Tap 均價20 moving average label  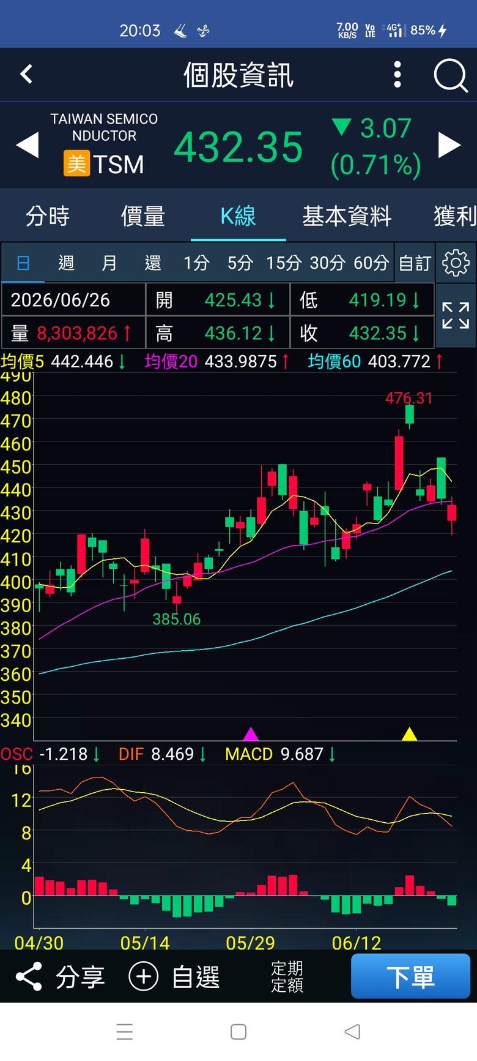[x=171, y=361]
